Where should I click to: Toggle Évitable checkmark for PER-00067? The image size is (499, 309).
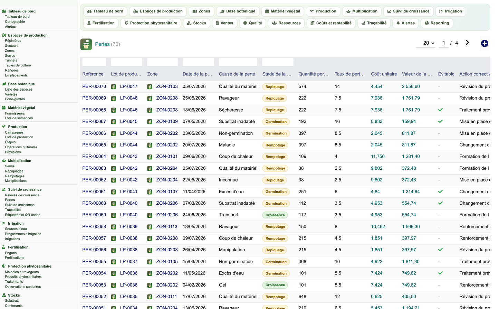click(440, 122)
